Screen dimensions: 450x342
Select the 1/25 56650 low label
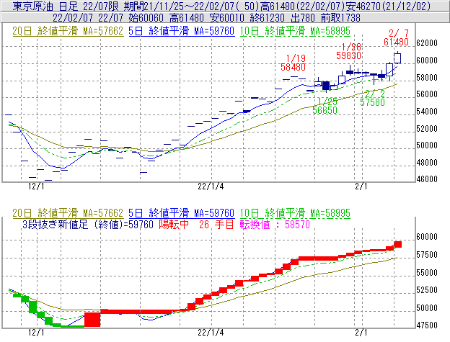click(325, 106)
